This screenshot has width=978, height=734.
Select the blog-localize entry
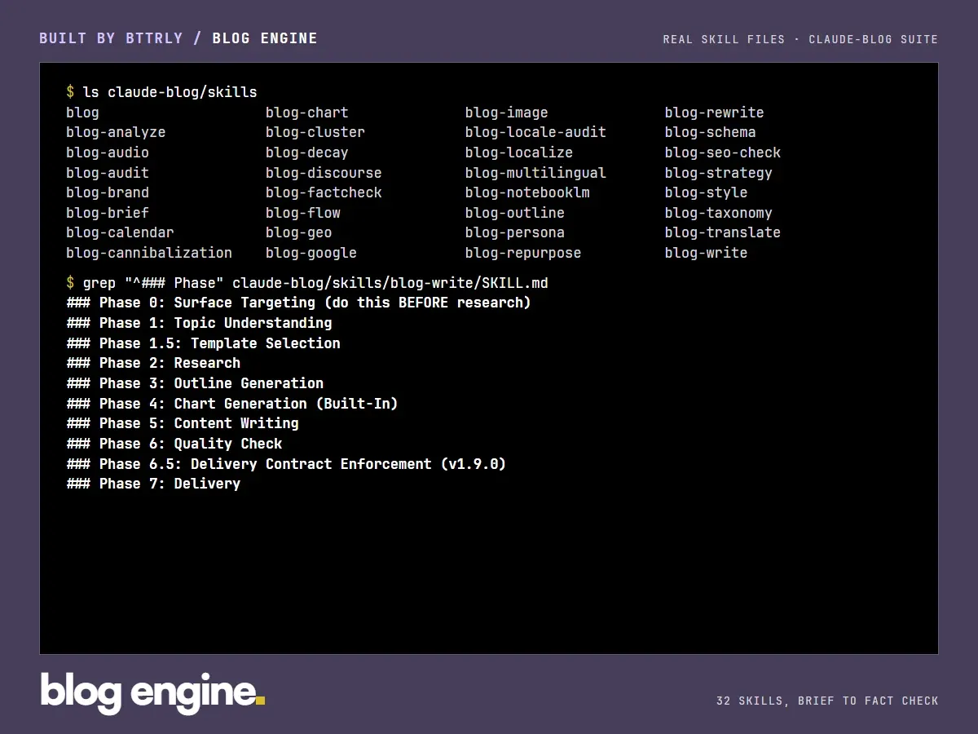519,153
